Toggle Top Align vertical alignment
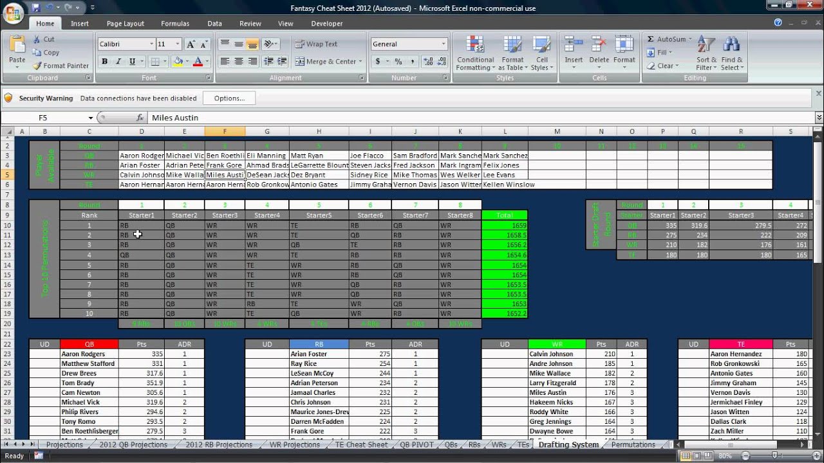This screenshot has width=824, height=463. (225, 44)
